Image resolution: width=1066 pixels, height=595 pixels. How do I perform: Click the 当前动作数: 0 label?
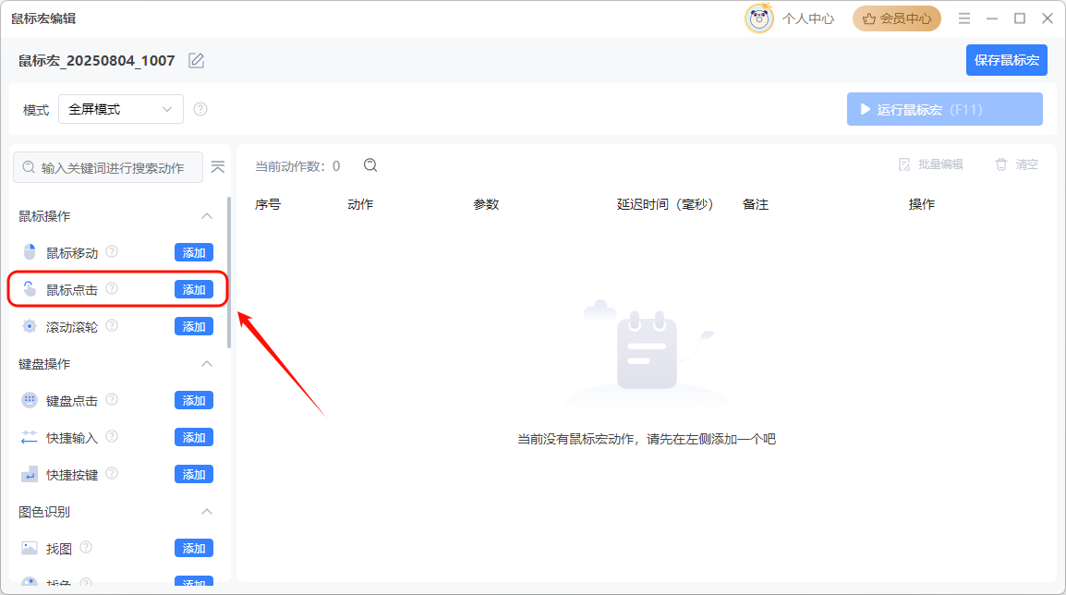pyautogui.click(x=297, y=166)
